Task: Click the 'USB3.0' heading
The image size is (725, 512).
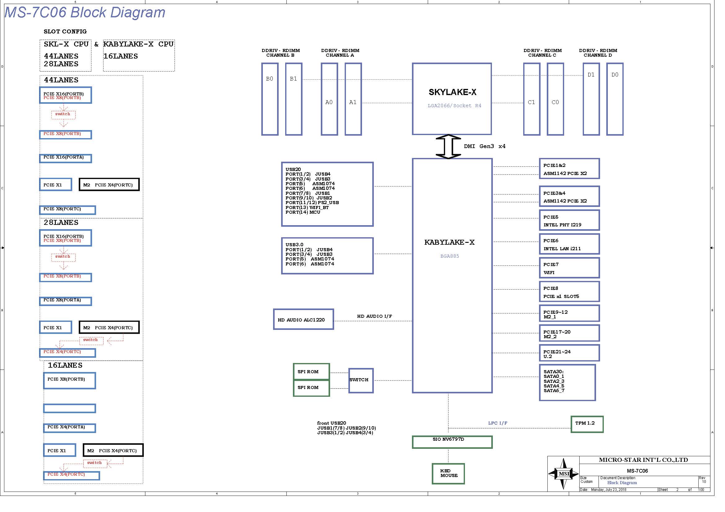Action: click(x=294, y=245)
